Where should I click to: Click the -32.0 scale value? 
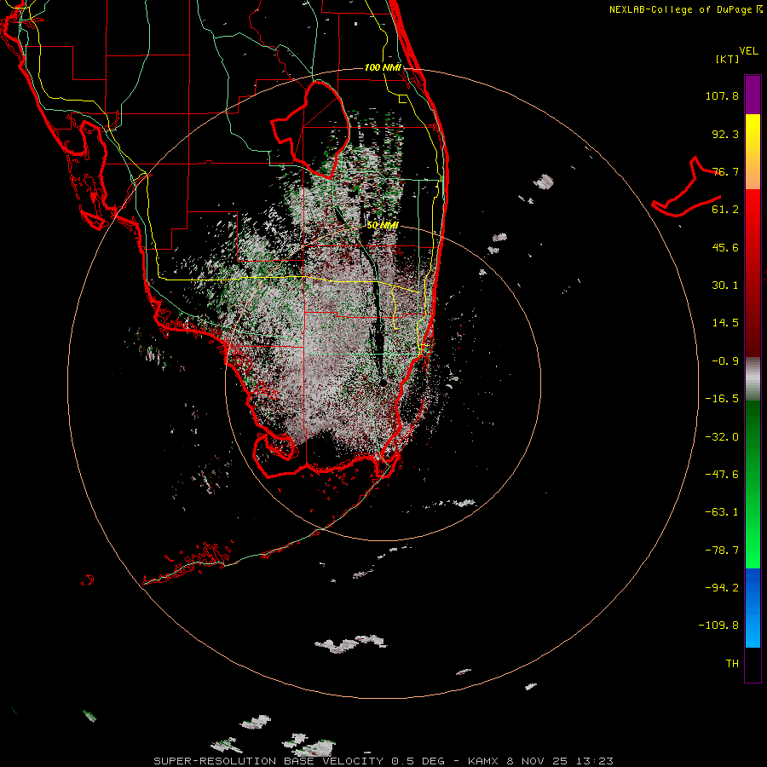coord(722,437)
